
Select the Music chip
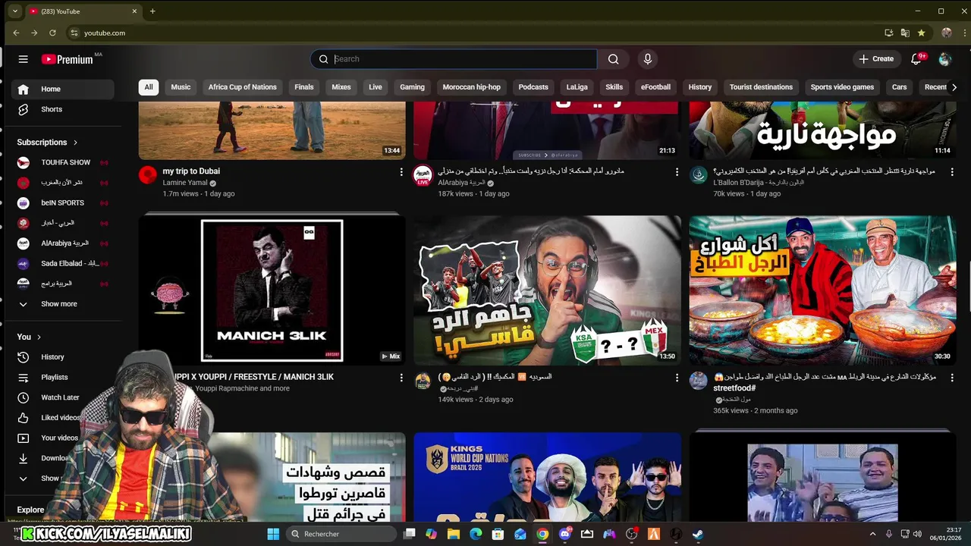(x=181, y=87)
